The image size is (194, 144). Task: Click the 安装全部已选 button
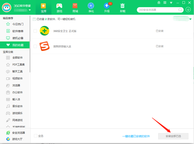click(173, 136)
